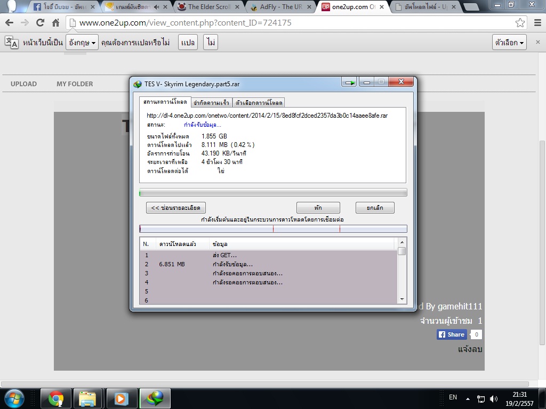Open the translate options dropdown ตัวเลือก

[x=509, y=43]
